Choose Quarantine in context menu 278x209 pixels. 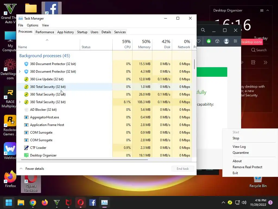click(241, 153)
